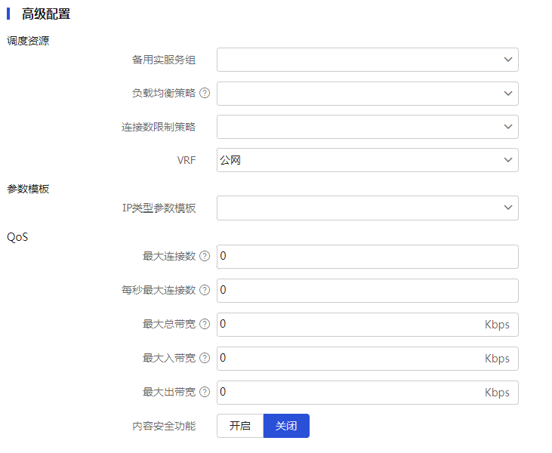Click the 最大出带宽 Kbps input field
Screen dimensions: 552x453
pyautogui.click(x=368, y=393)
